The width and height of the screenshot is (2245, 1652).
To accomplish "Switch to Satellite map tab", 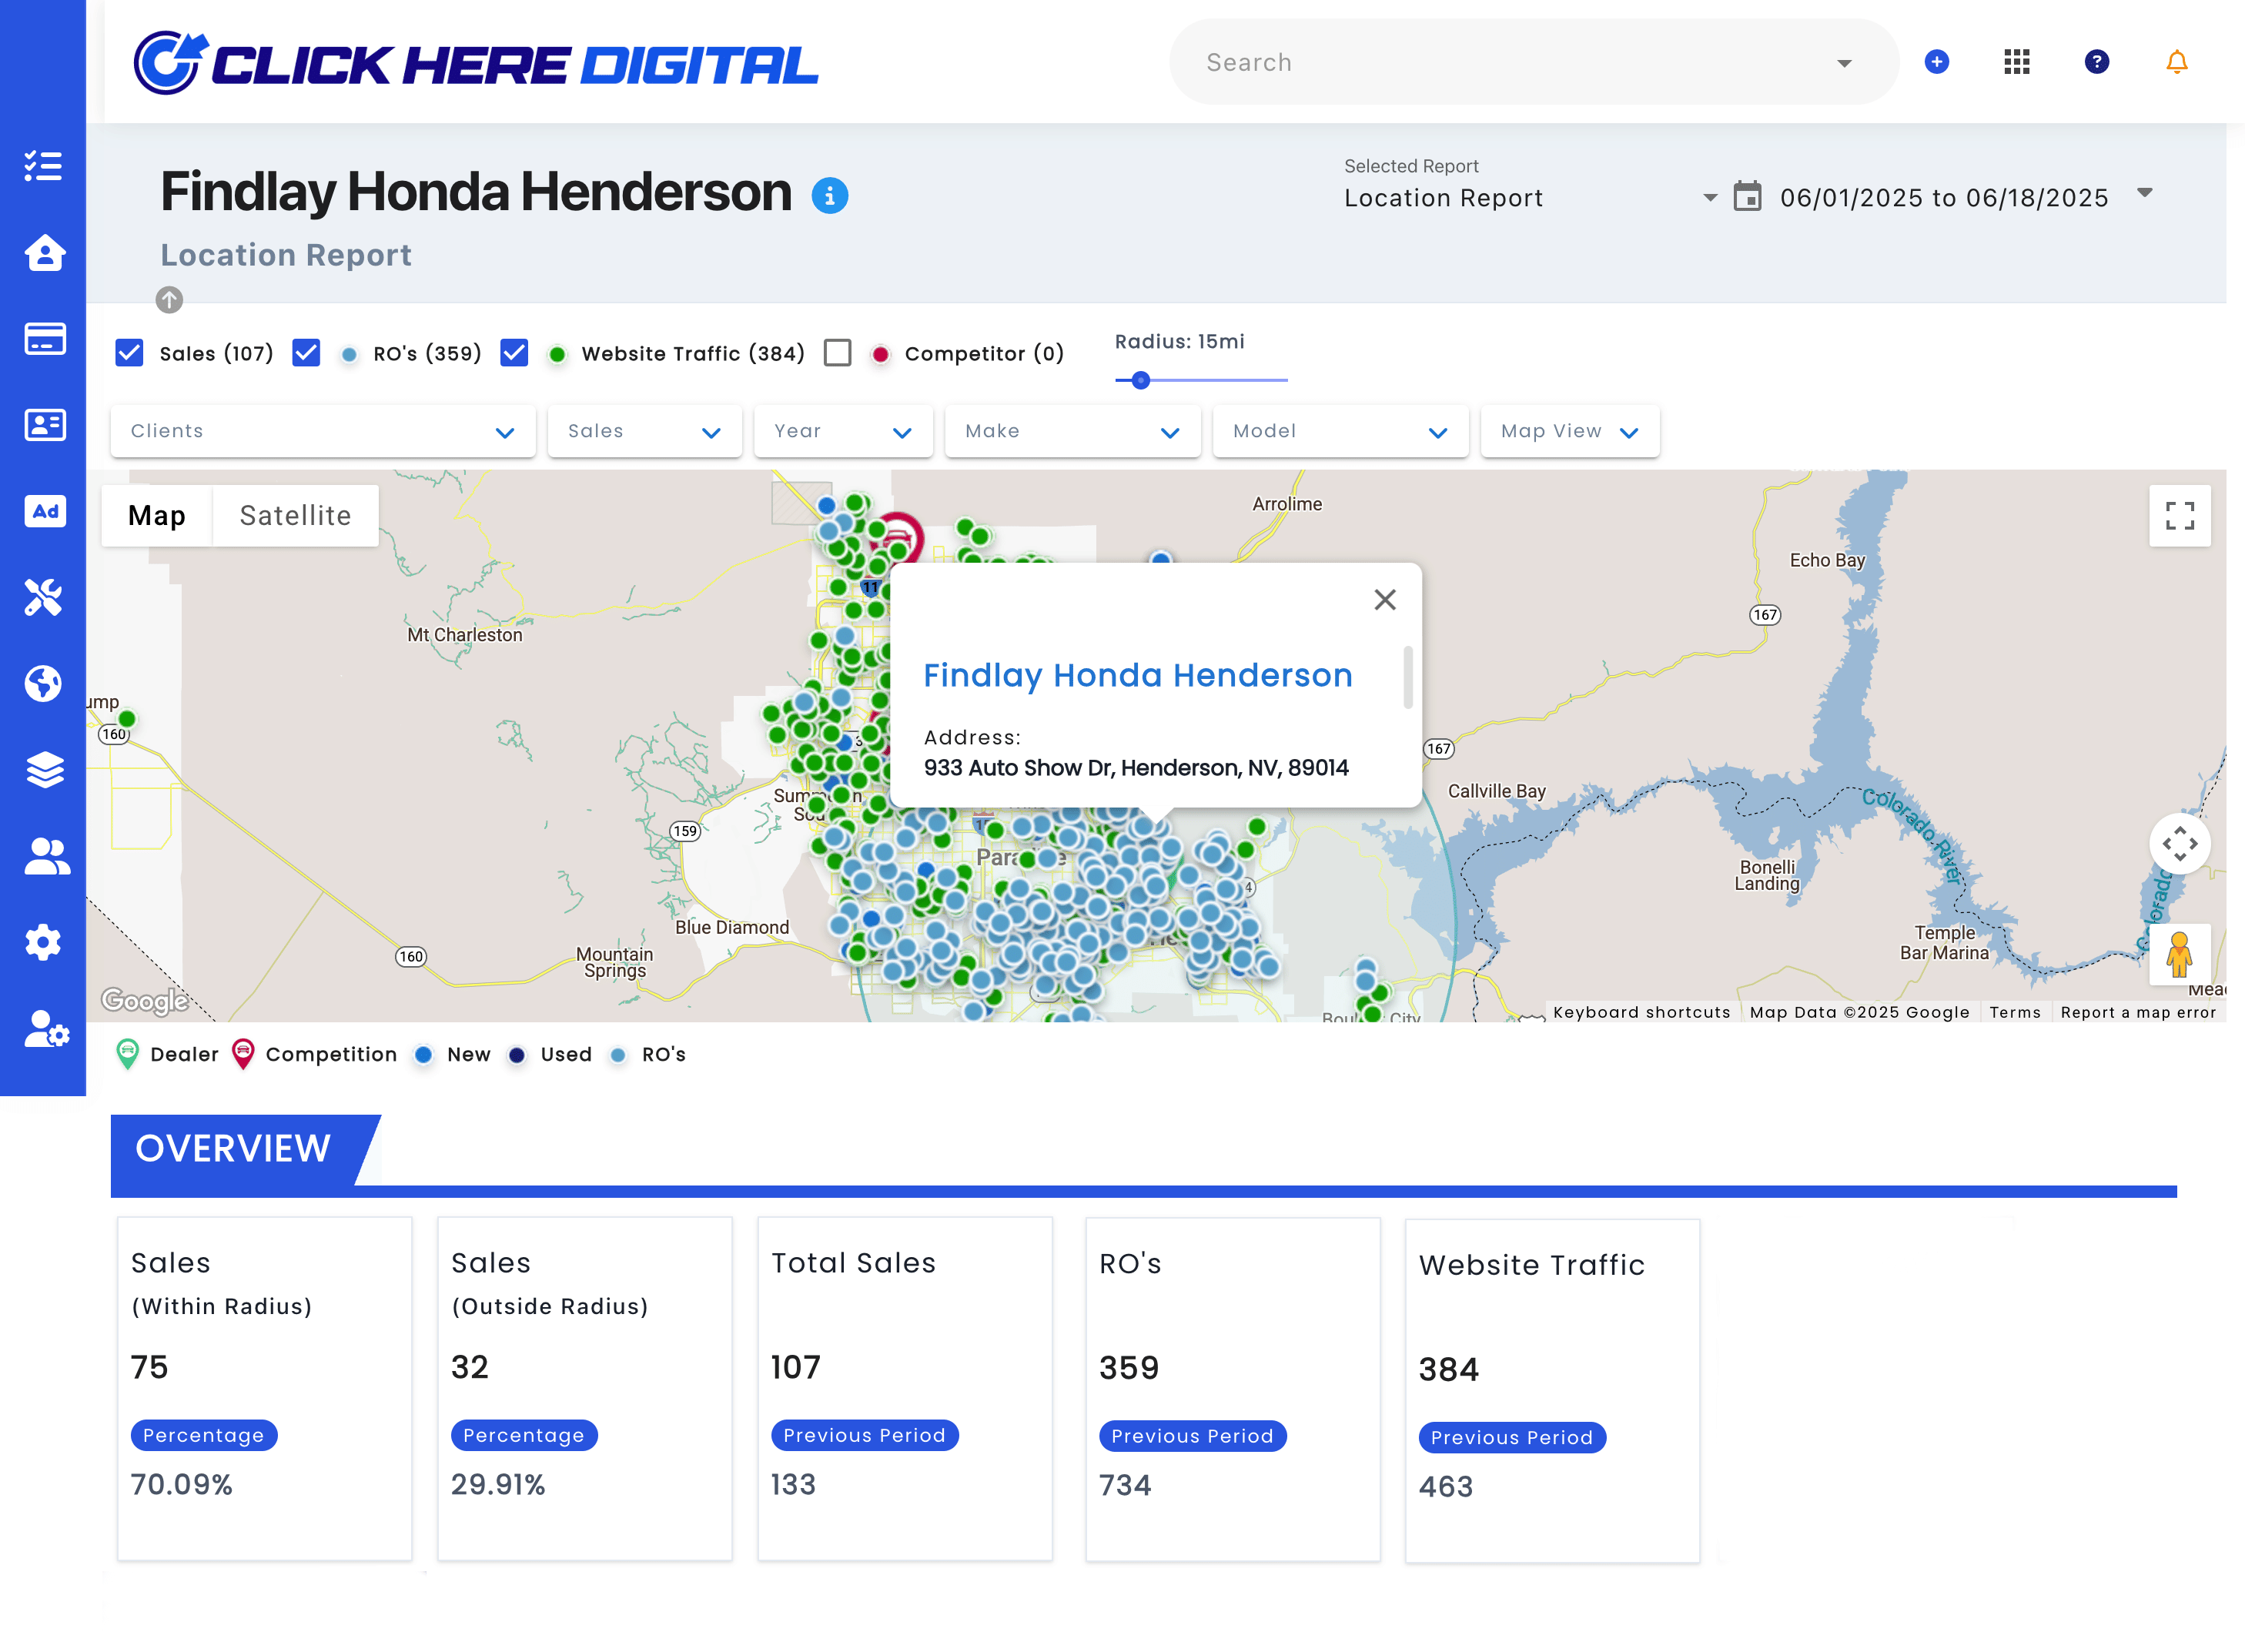I will (295, 515).
